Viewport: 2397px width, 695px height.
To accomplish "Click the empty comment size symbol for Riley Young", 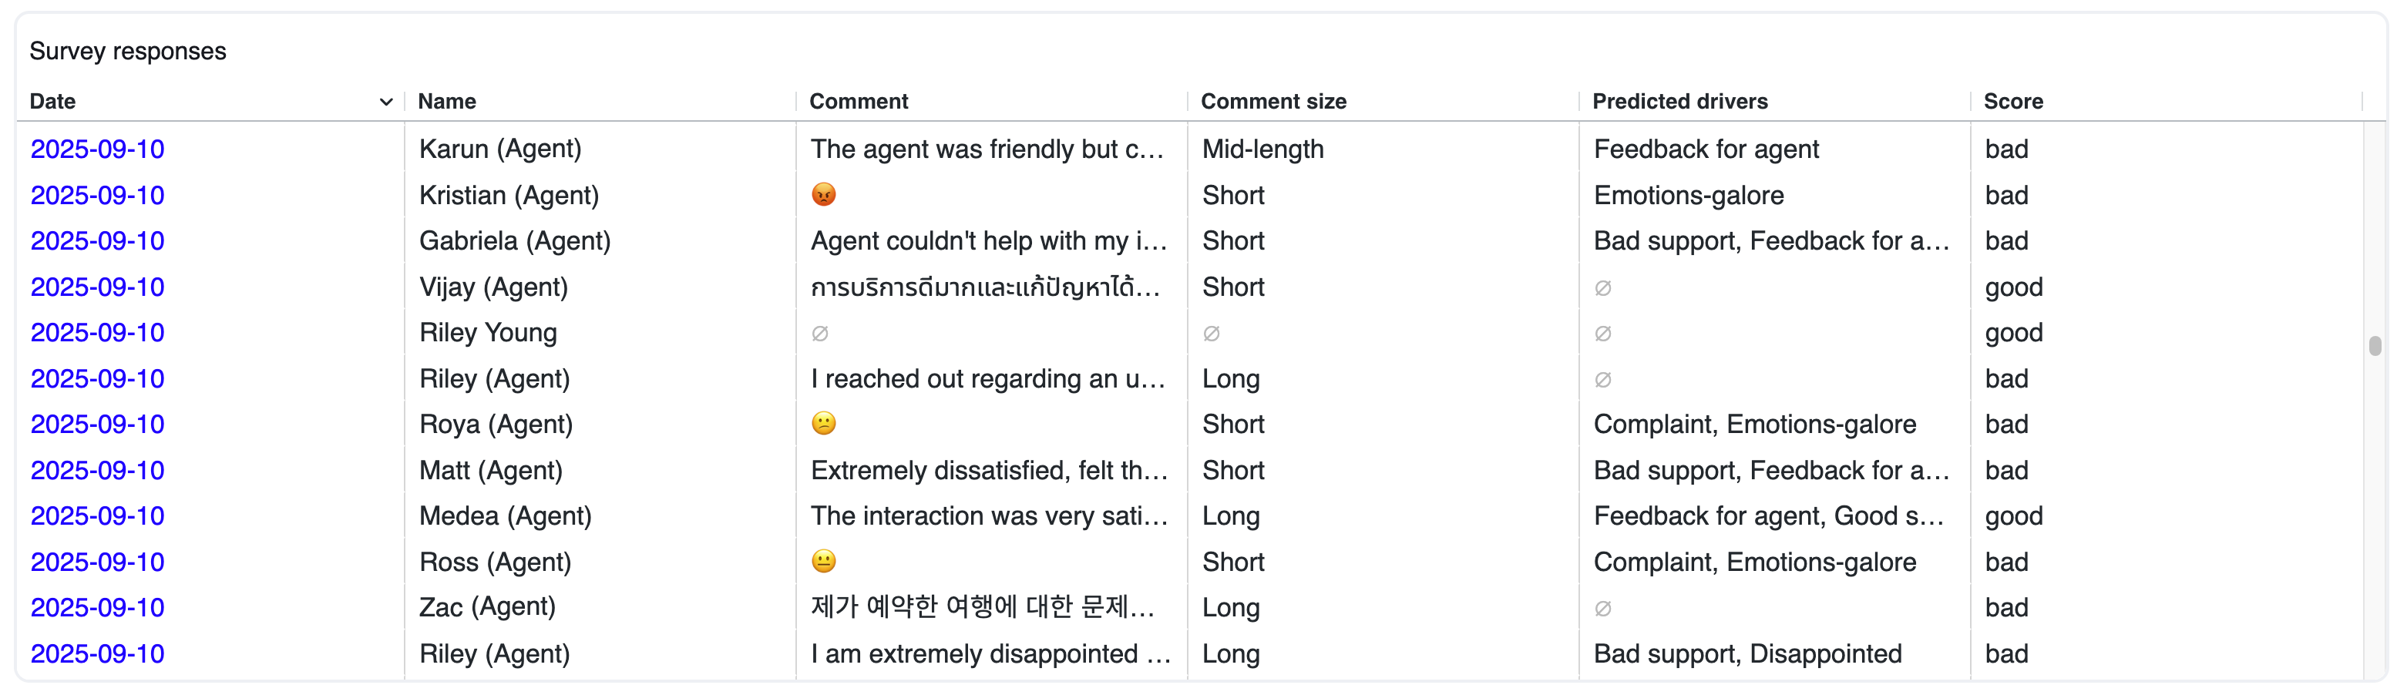I will coord(1212,333).
